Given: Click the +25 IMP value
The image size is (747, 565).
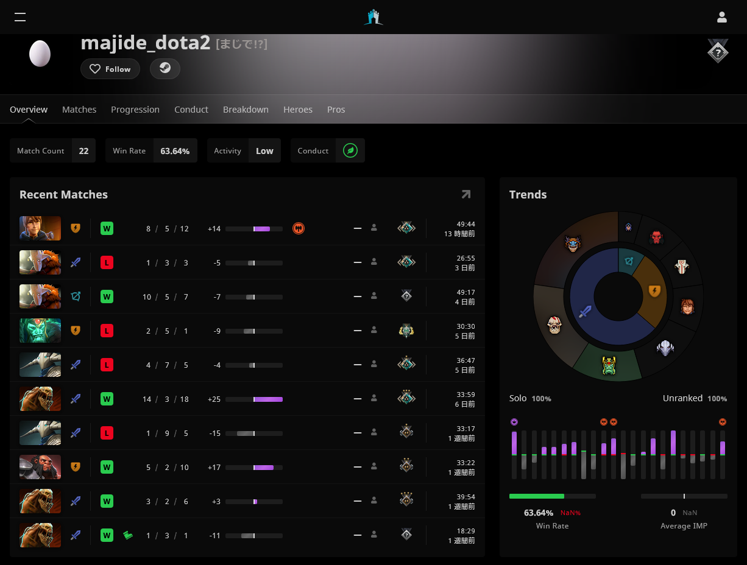Looking at the screenshot, I should point(214,399).
